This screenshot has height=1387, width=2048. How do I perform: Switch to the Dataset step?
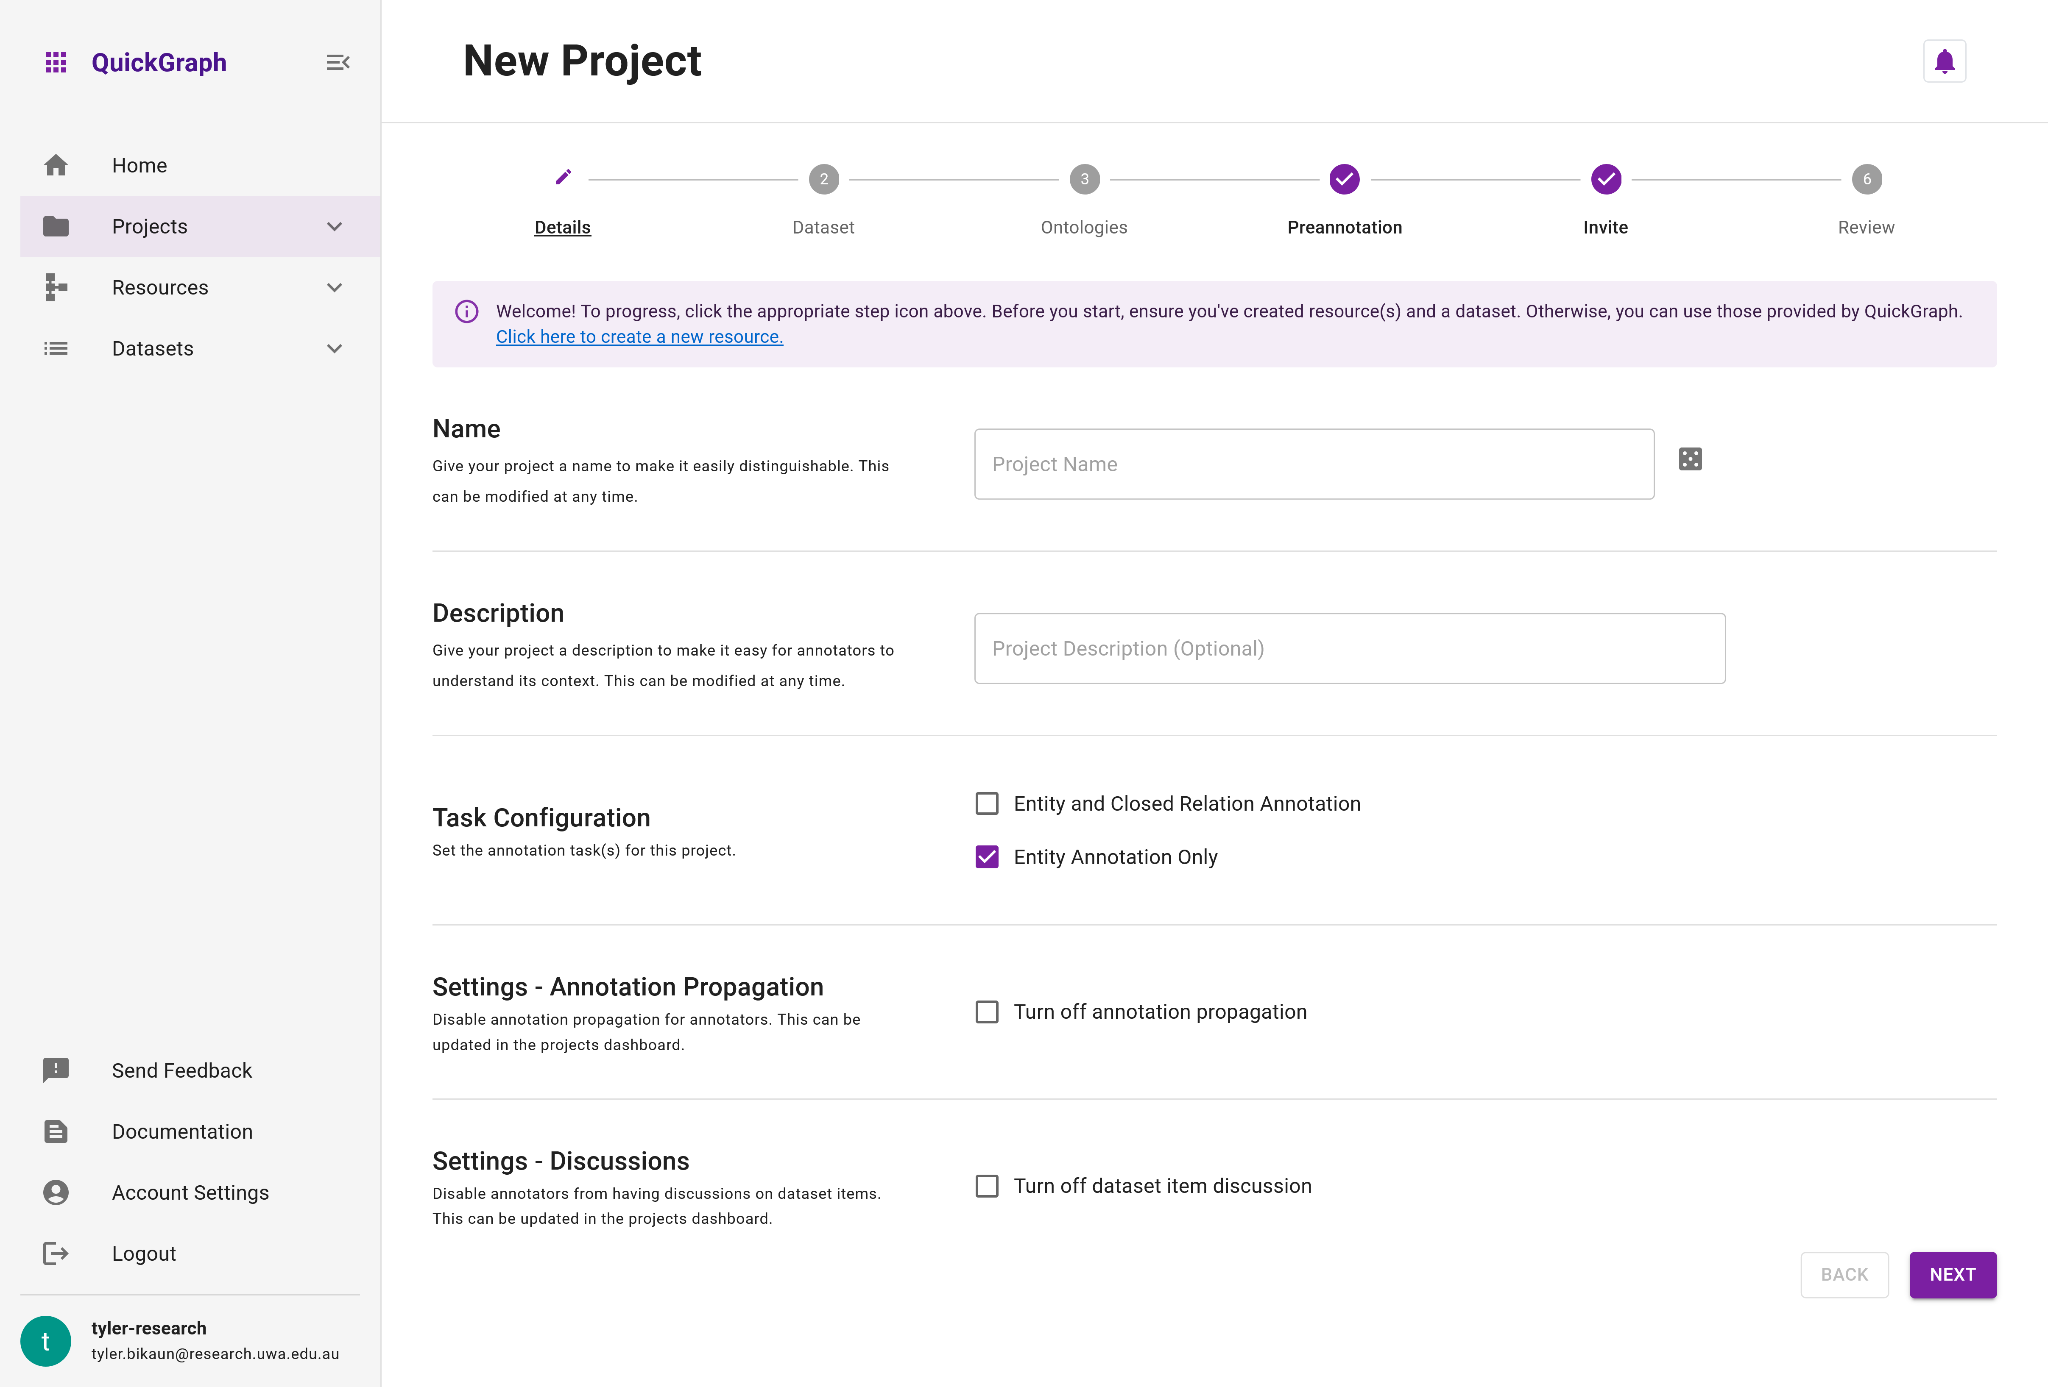(x=823, y=179)
